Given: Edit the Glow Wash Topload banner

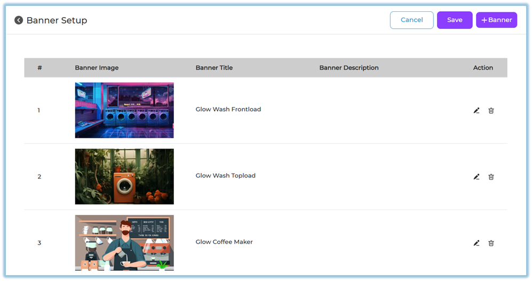Looking at the screenshot, I should (x=477, y=177).
